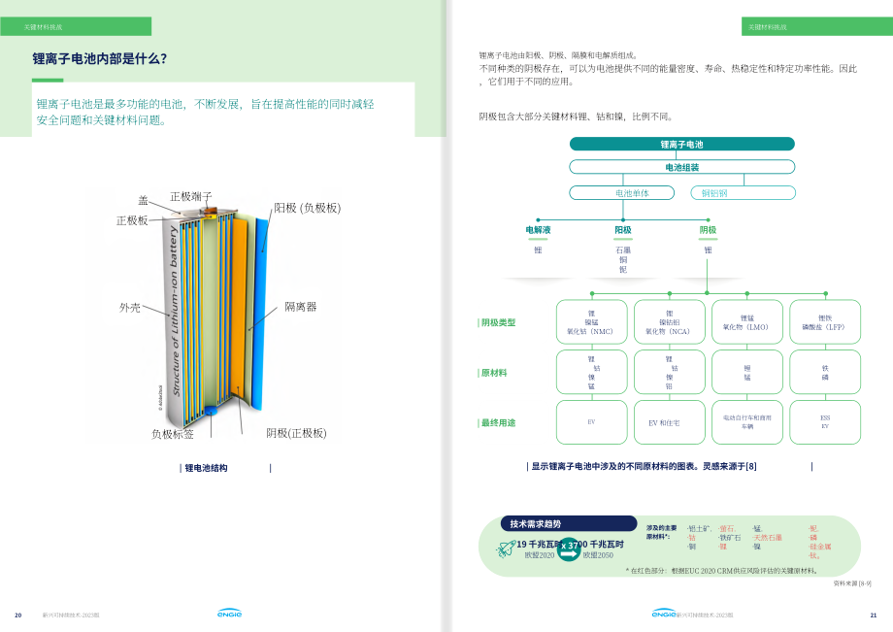The width and height of the screenshot is (893, 632).
Task: Click the 阳极 heading under 电池单体
Action: pyautogui.click(x=623, y=230)
